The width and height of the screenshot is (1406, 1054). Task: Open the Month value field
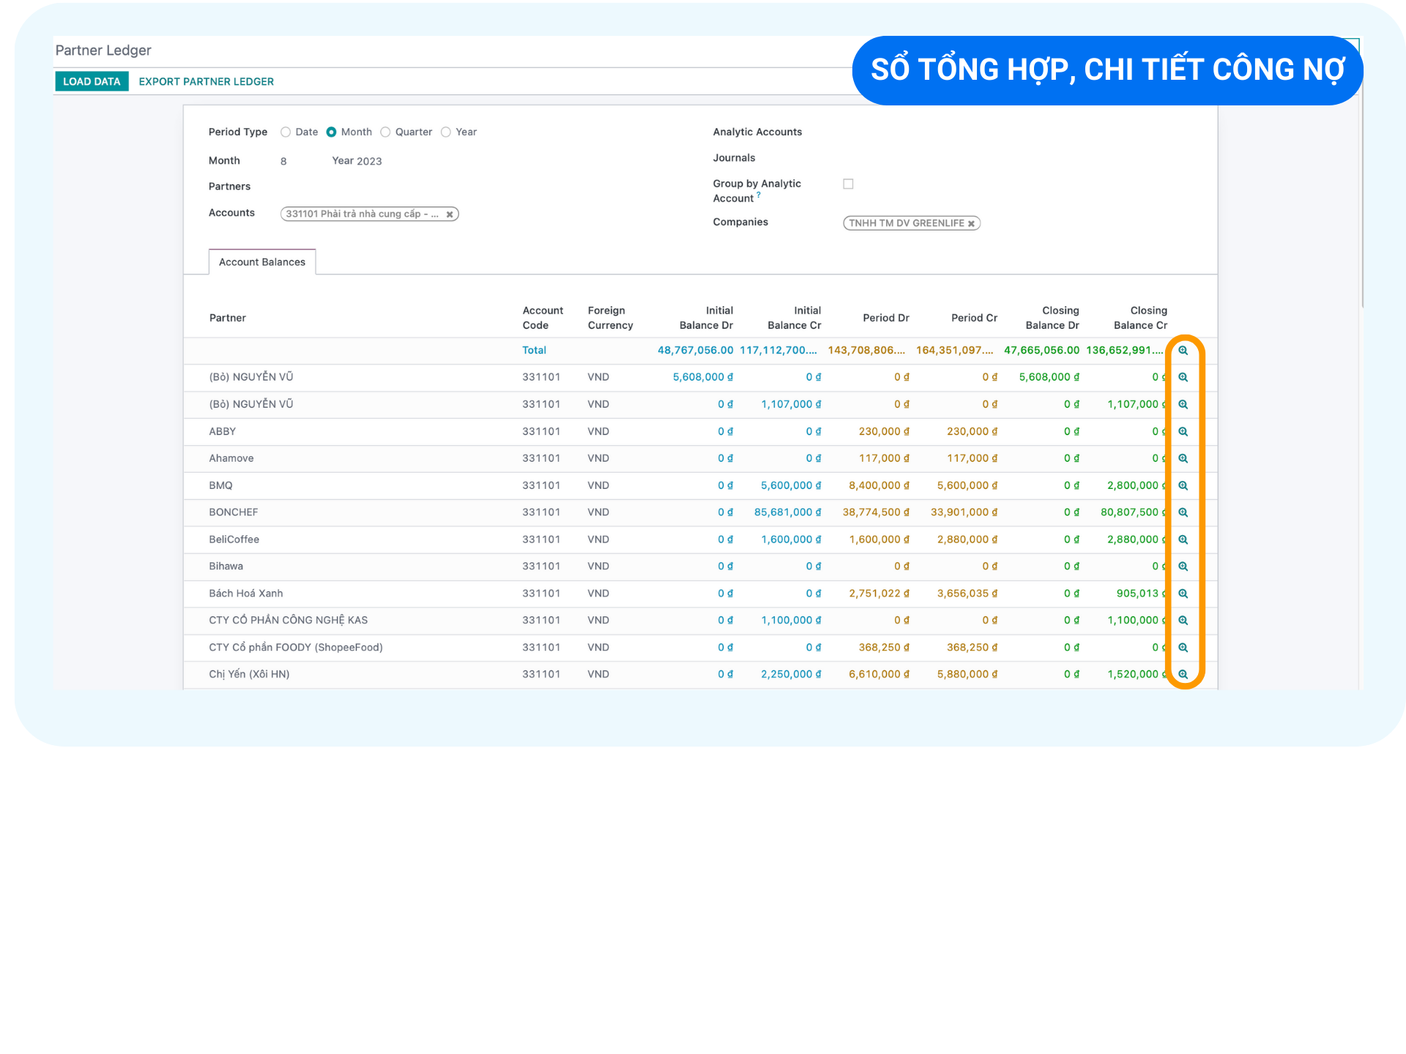tap(283, 162)
